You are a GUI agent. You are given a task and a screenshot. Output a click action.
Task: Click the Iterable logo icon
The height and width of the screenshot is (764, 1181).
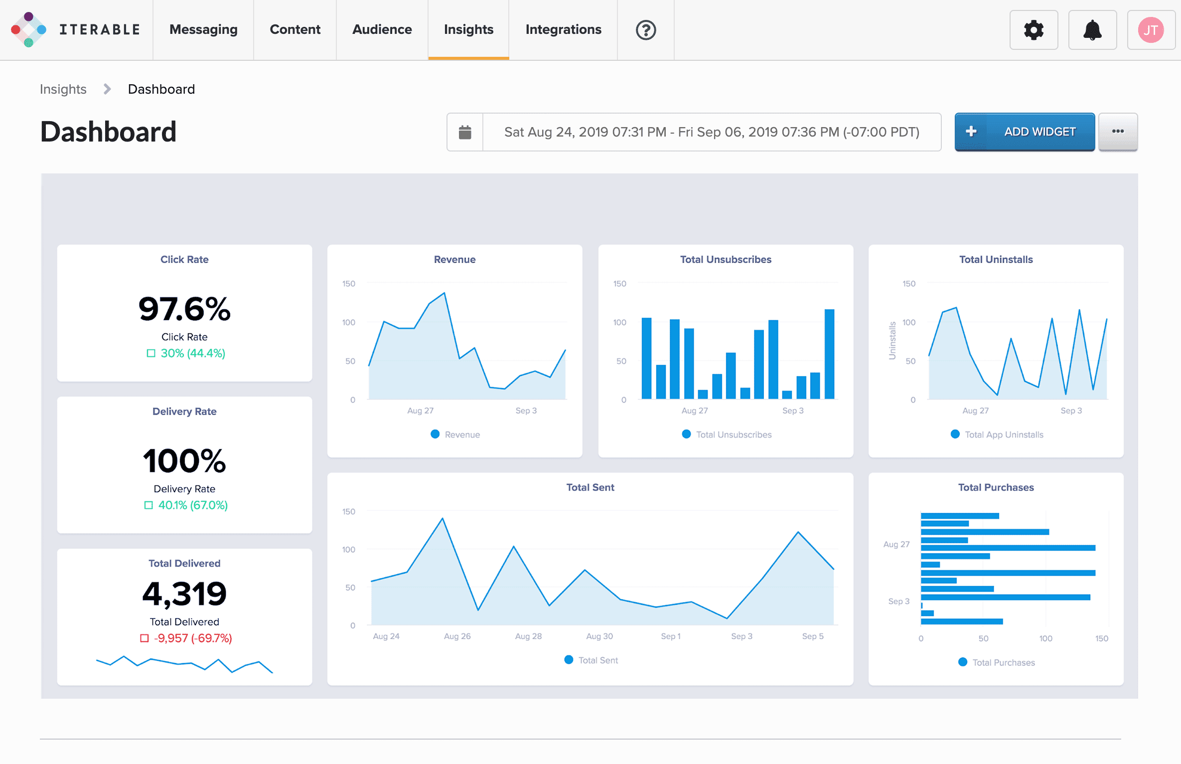(28, 29)
